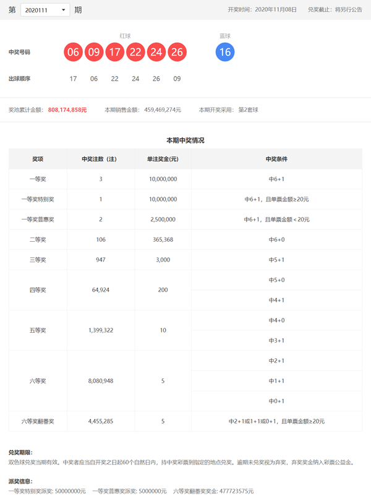Open the 2020111 issue number dropdown
The image size is (371, 504).
pos(45,10)
